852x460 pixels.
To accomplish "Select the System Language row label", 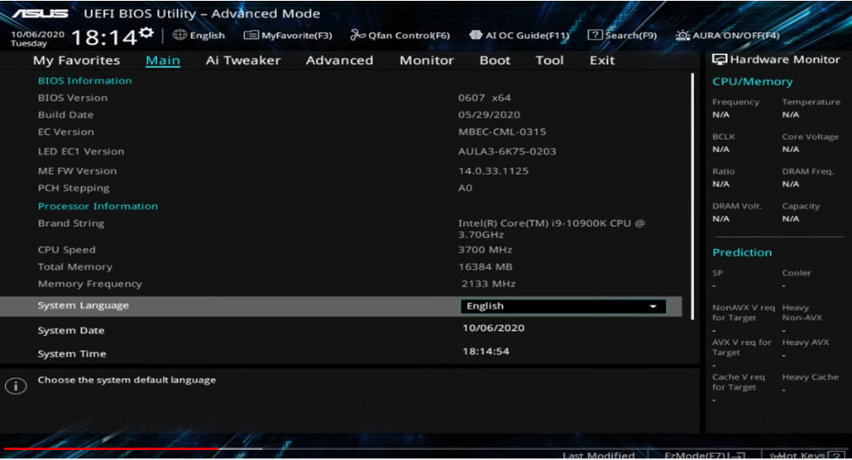I will coord(84,305).
